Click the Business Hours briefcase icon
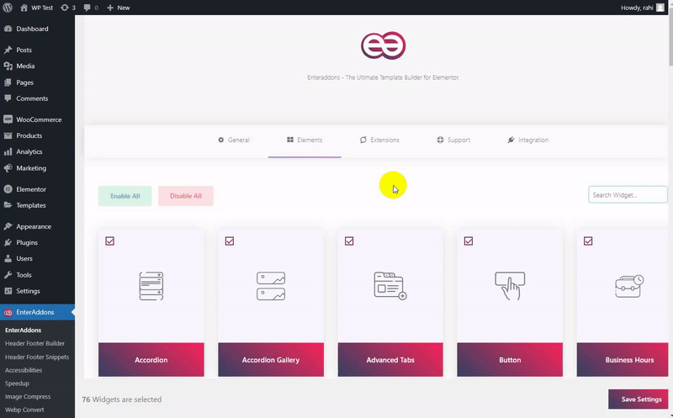This screenshot has height=418, width=673. pos(628,286)
